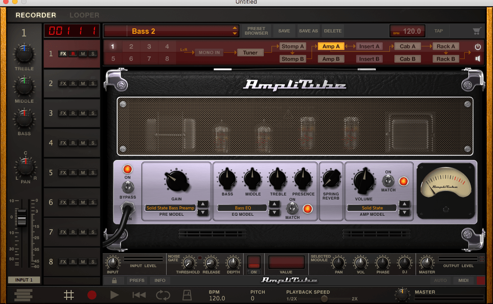493x304 pixels.
Task: Click the amp Treble knob in the EQ section
Action: click(x=278, y=178)
